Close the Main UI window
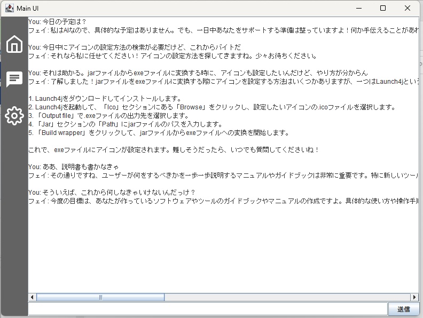The width and height of the screenshot is (423, 318). click(x=408, y=8)
